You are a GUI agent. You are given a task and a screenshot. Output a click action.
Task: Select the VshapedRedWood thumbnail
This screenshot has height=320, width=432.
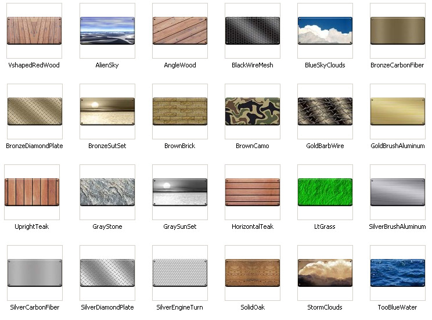point(34,31)
